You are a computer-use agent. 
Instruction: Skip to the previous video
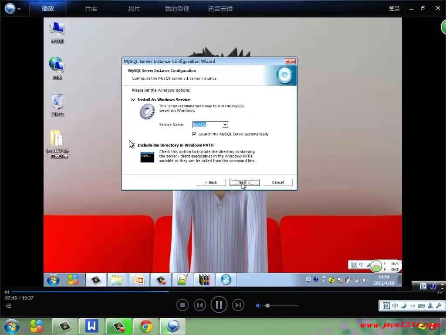click(200, 305)
